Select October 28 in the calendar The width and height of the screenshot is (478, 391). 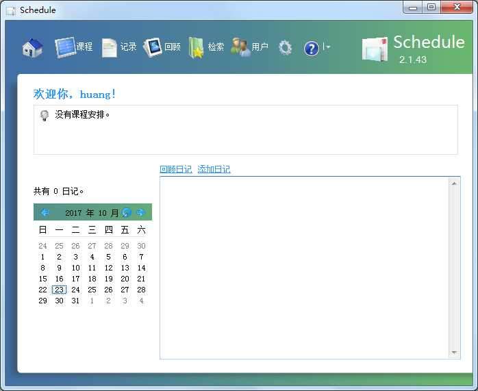click(141, 290)
